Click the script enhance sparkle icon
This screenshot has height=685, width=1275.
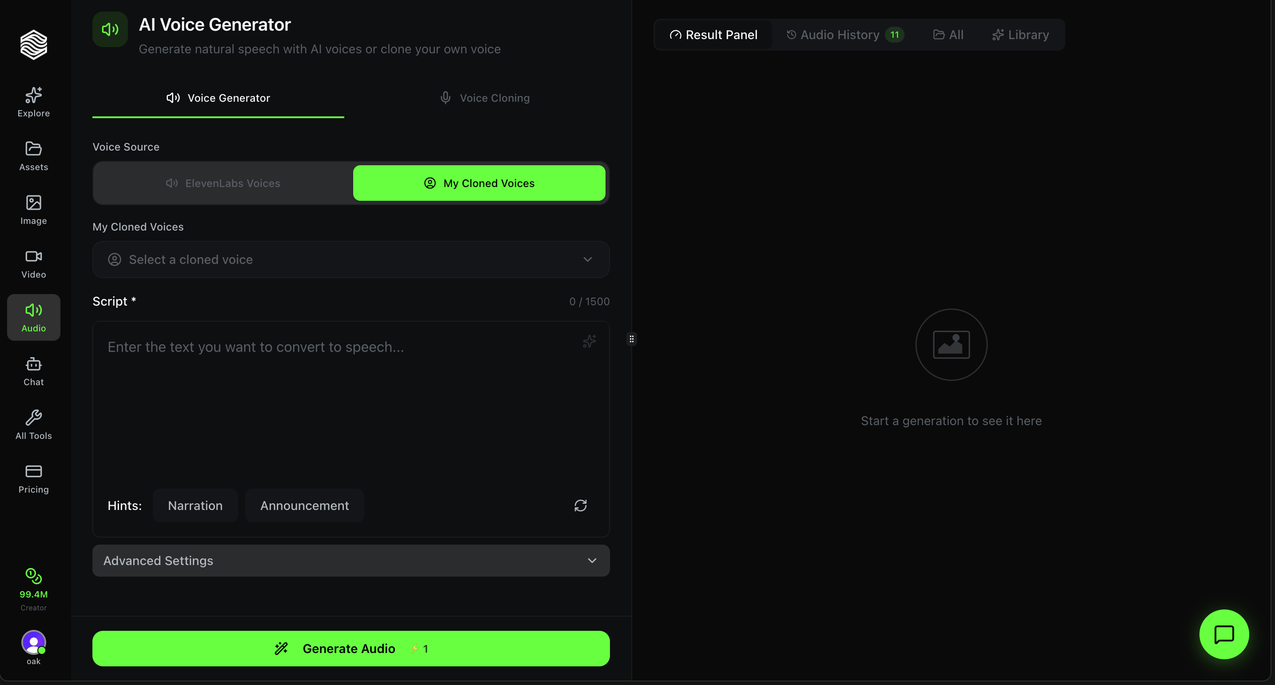(589, 341)
